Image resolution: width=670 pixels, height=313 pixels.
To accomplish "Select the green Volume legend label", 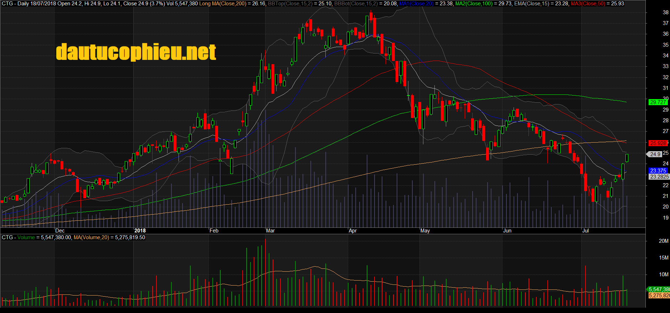I will [26, 237].
